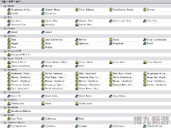Screen dimensions: 171x128
Task: Collapse the Distort folder
Action: click(1, 36)
